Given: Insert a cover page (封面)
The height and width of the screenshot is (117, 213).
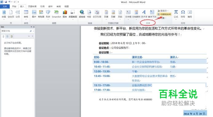Looking at the screenshot, I should coord(4,14).
